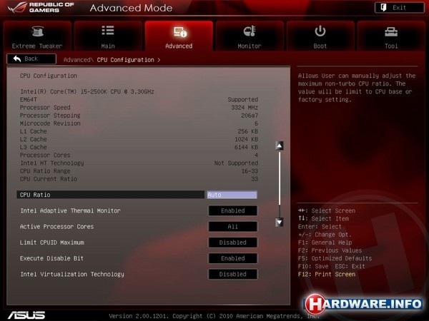The height and width of the screenshot is (321, 429).
Task: Click the Intel HT Technology row label
Action: pyautogui.click(x=52, y=163)
